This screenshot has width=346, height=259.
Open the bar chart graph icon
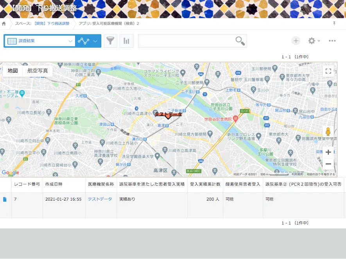tap(127, 41)
